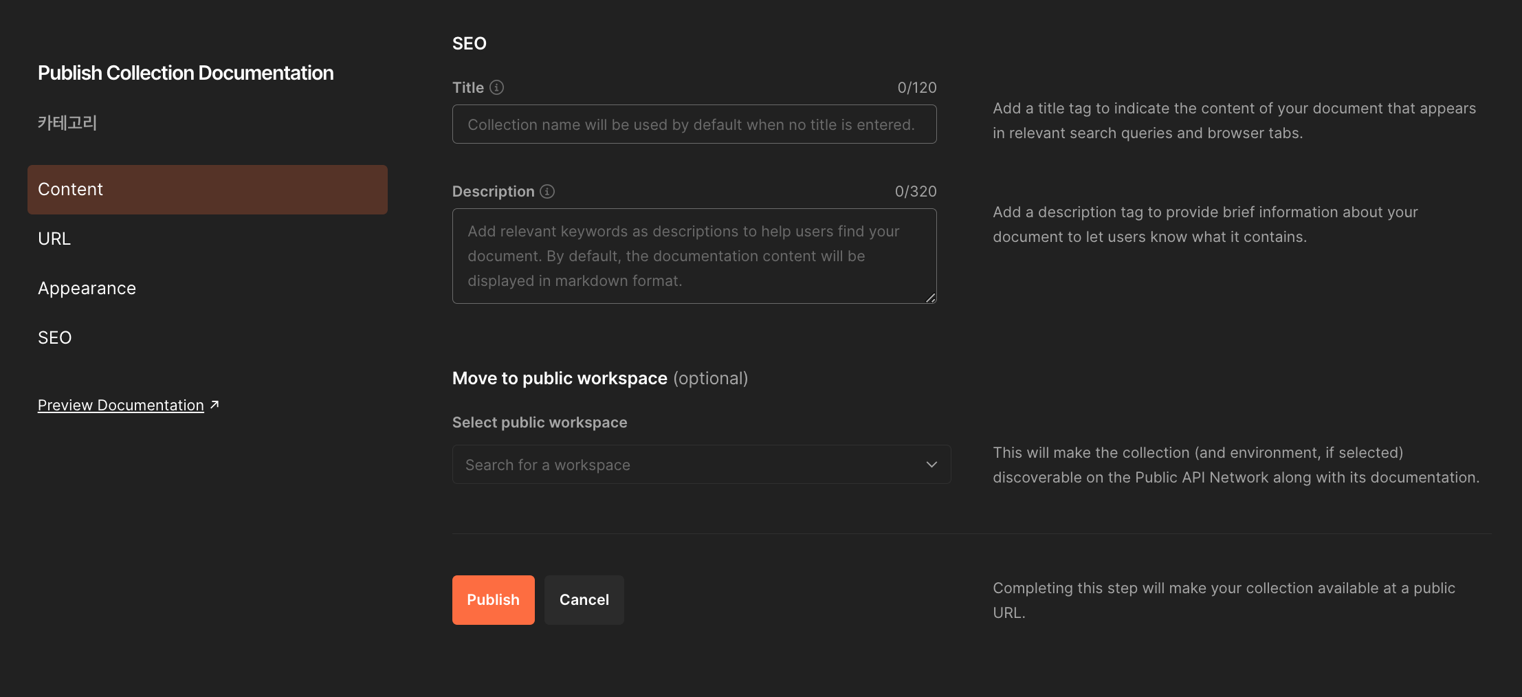Click the Title field label
This screenshot has height=697, width=1522.
tap(468, 87)
